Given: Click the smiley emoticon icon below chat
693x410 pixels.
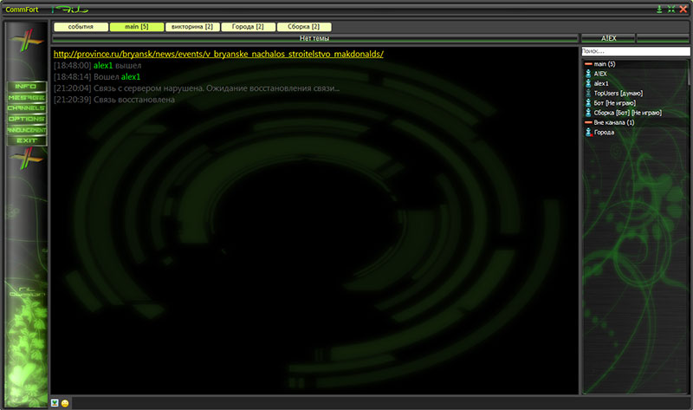Looking at the screenshot, I should 65,403.
